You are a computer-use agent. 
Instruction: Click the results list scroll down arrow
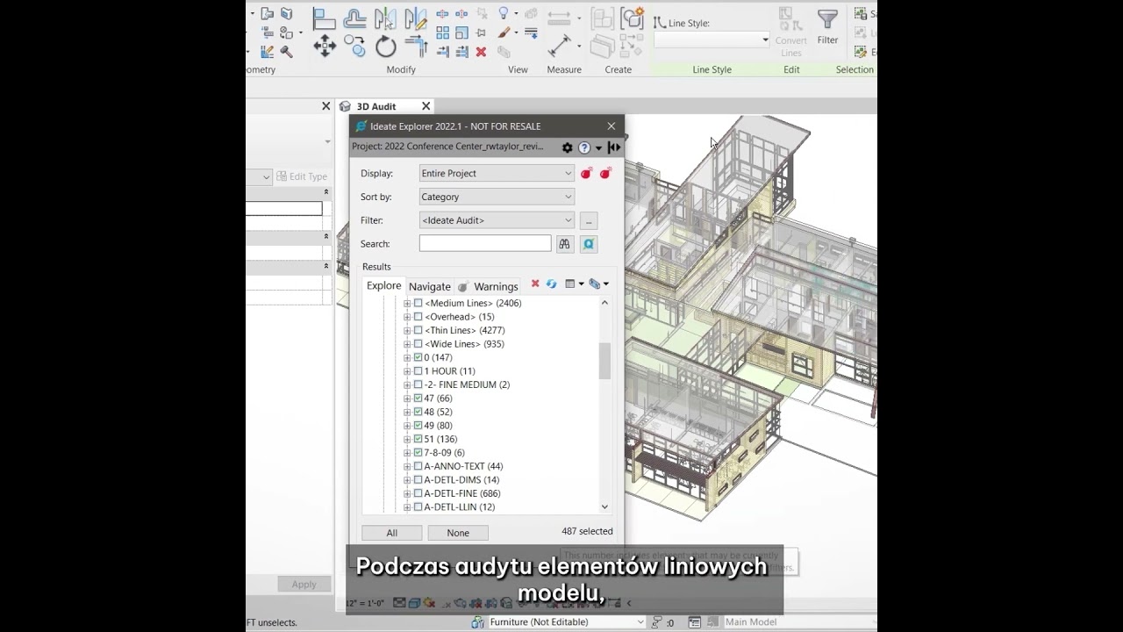[604, 506]
